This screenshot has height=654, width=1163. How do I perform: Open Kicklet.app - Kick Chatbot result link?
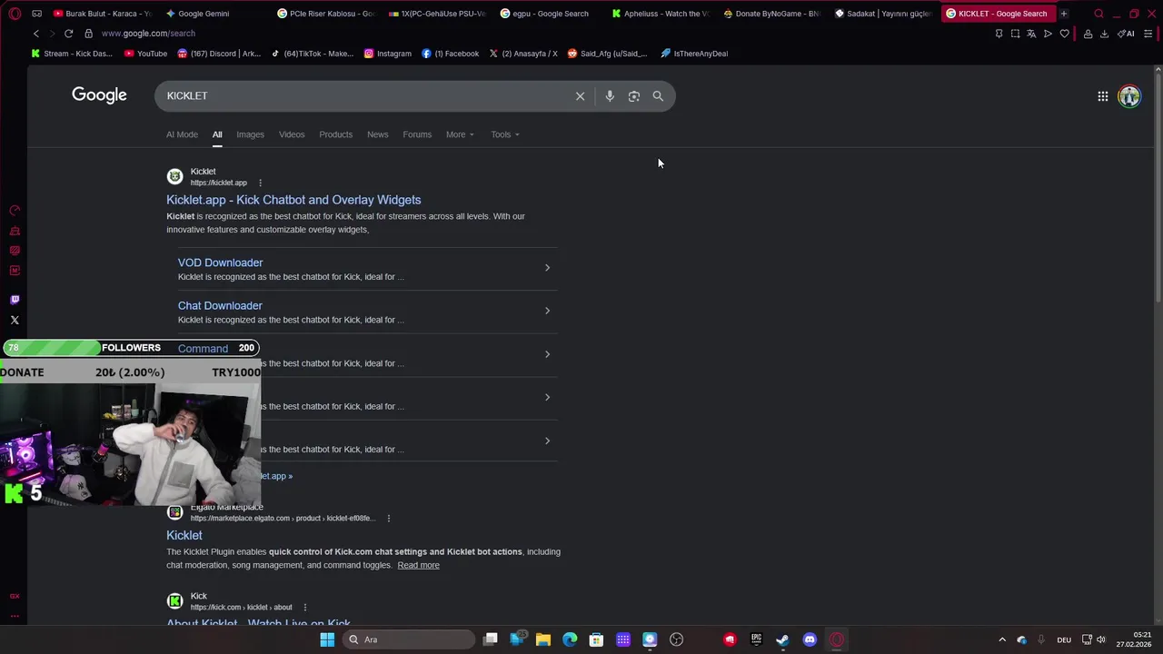(293, 200)
